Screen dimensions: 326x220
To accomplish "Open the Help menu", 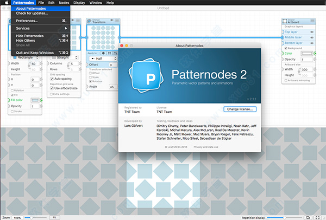I will 110,3.
